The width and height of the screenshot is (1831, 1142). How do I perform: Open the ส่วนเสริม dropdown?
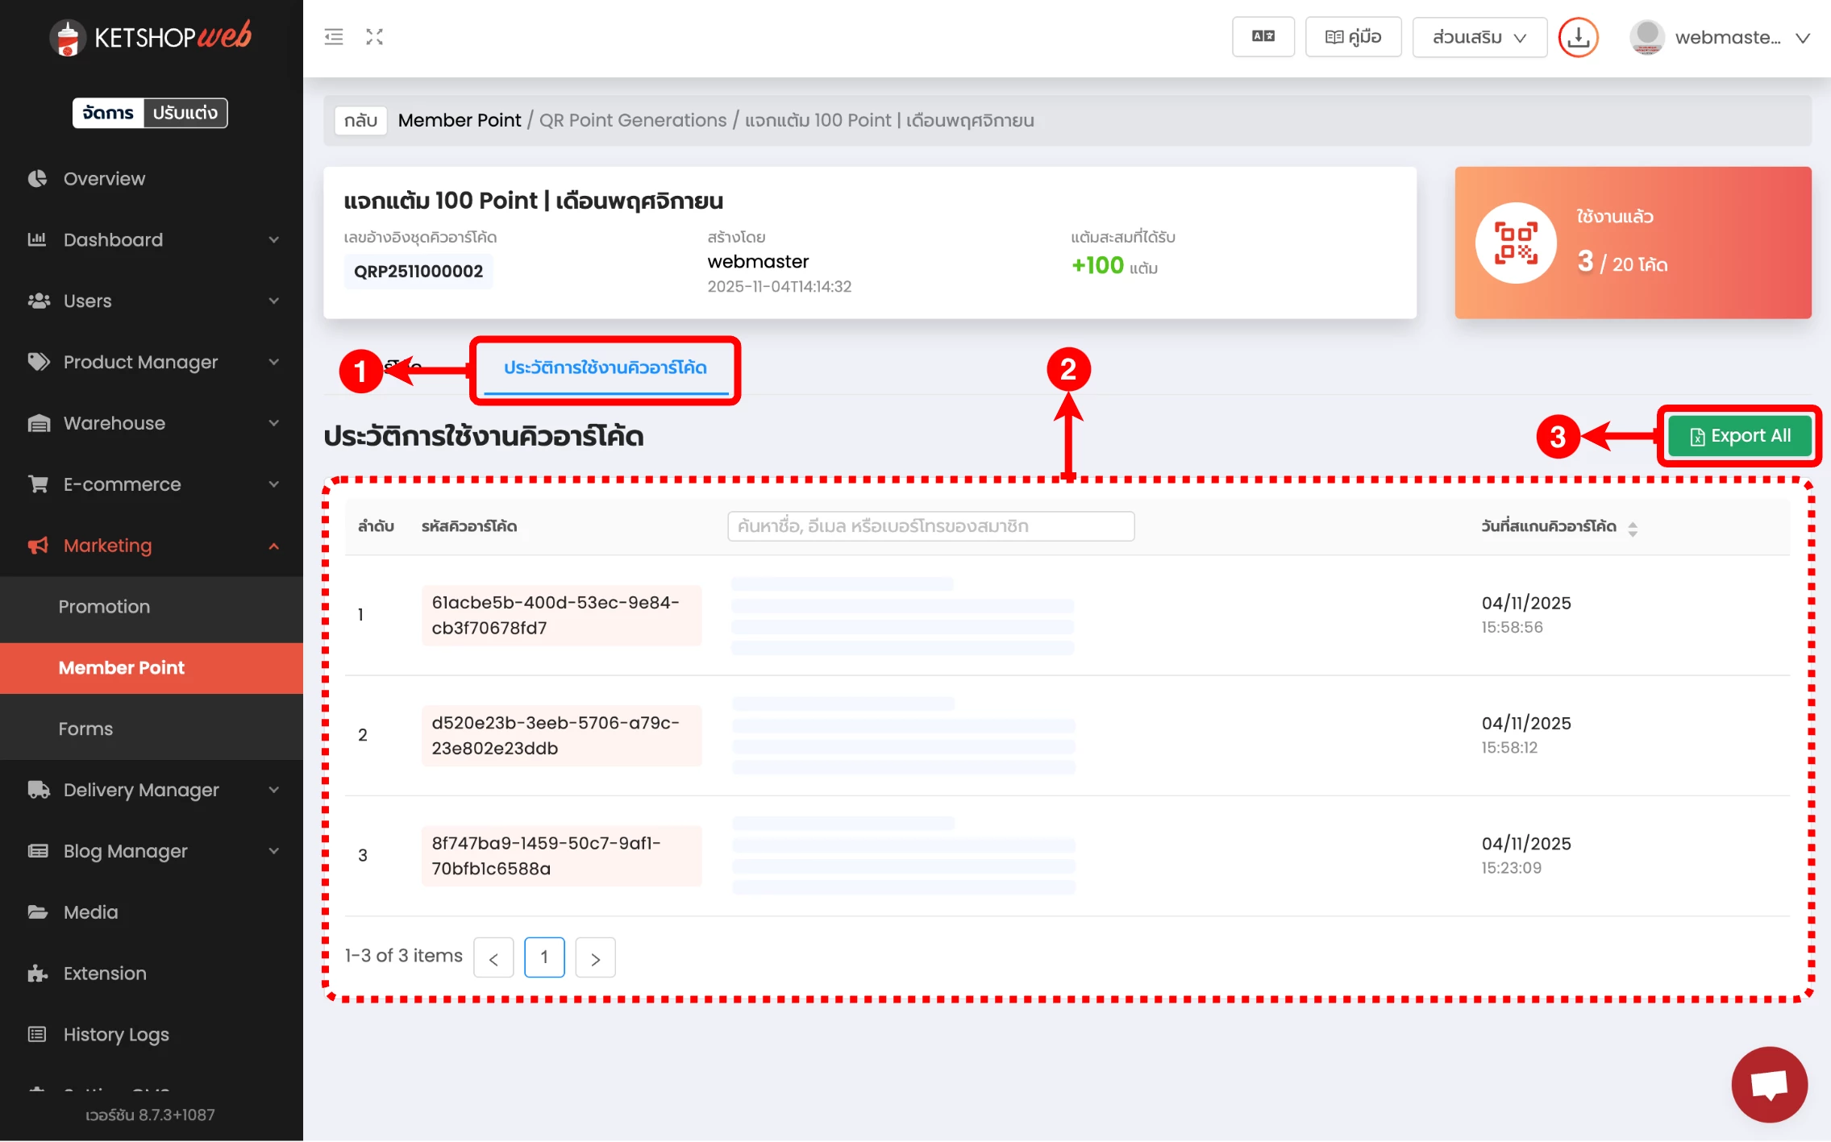tap(1479, 37)
